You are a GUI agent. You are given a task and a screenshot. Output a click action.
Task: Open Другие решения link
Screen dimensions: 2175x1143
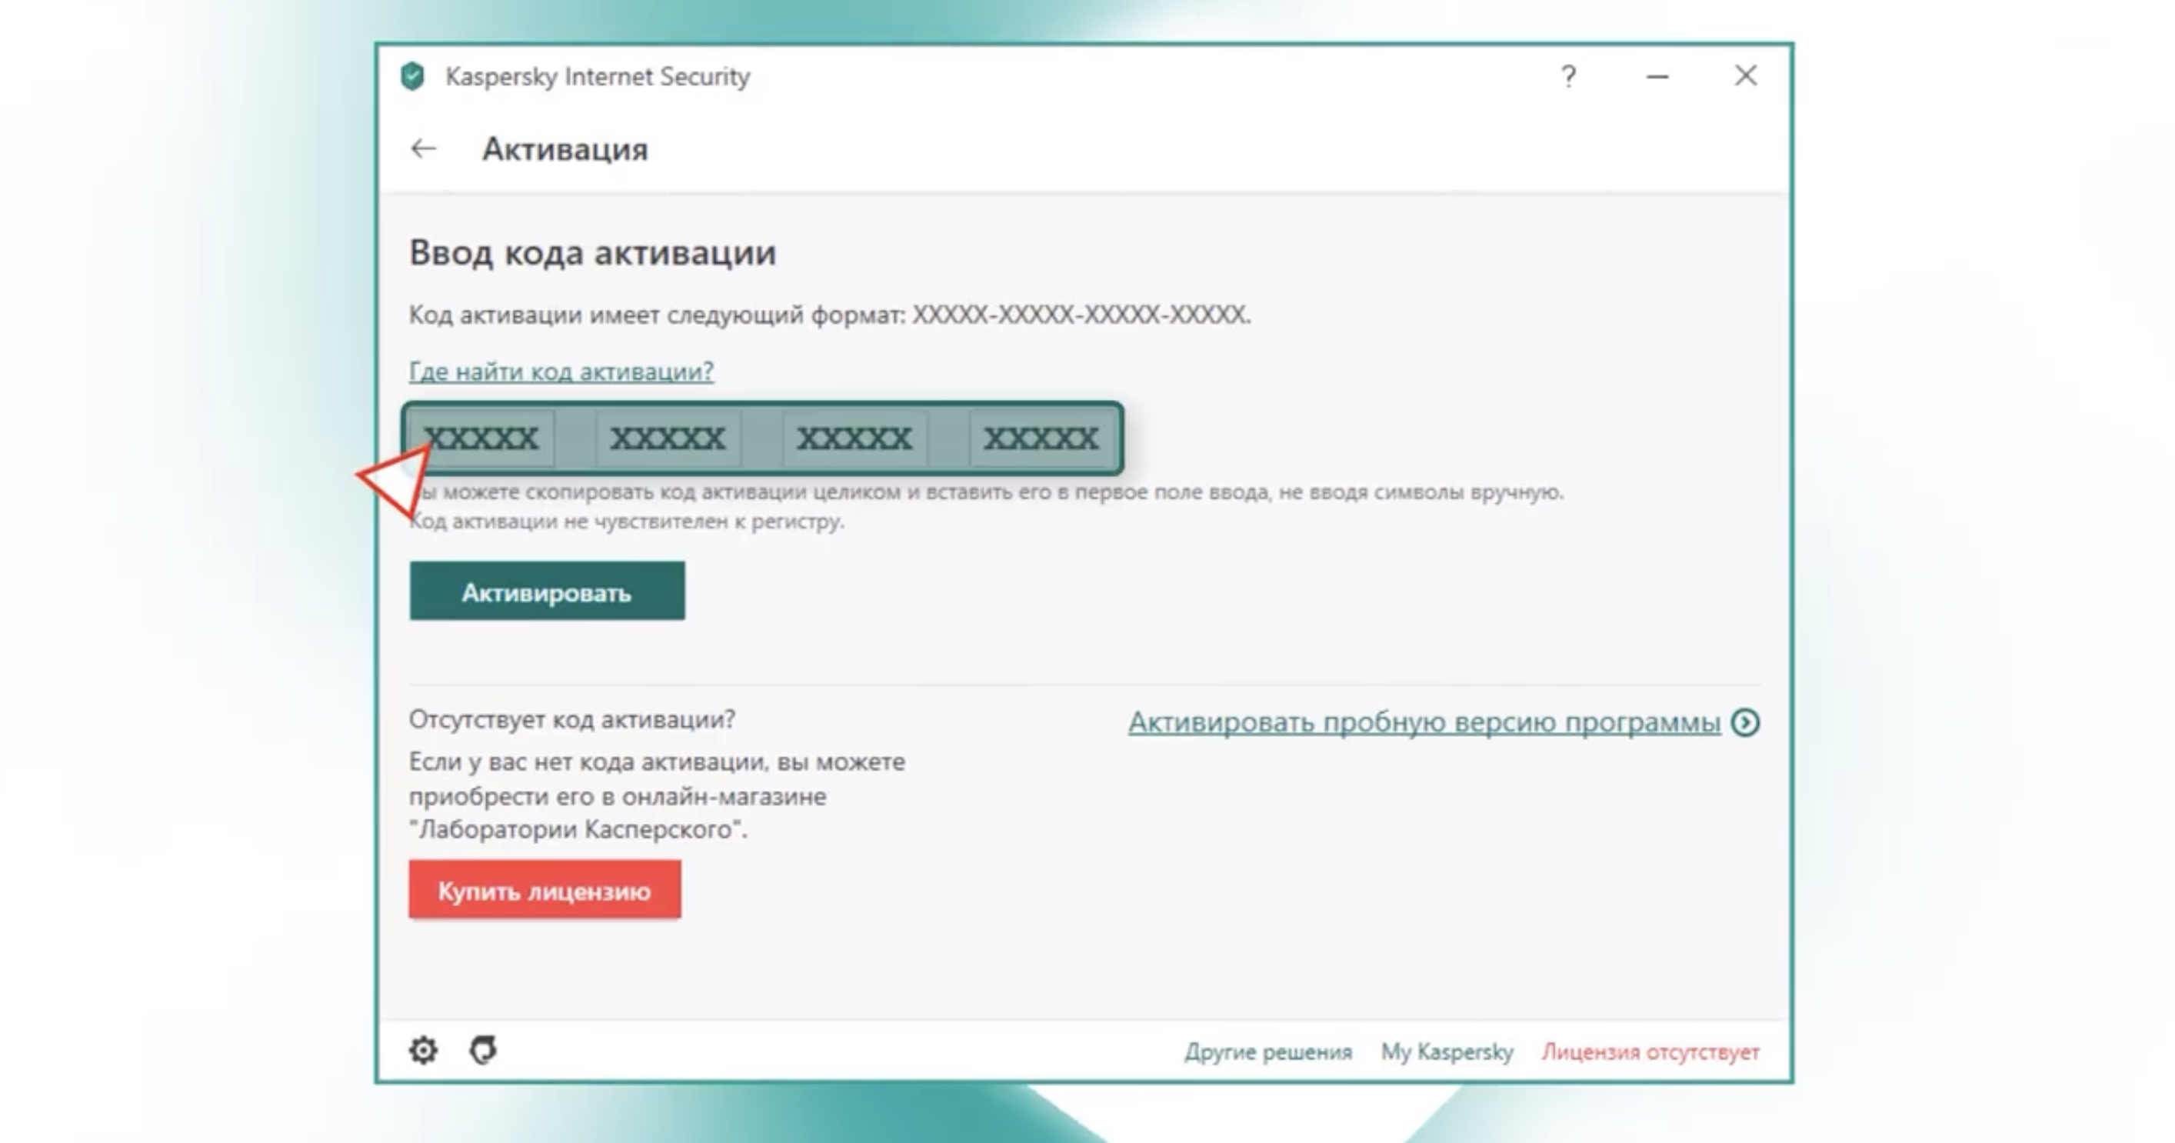(1268, 1051)
